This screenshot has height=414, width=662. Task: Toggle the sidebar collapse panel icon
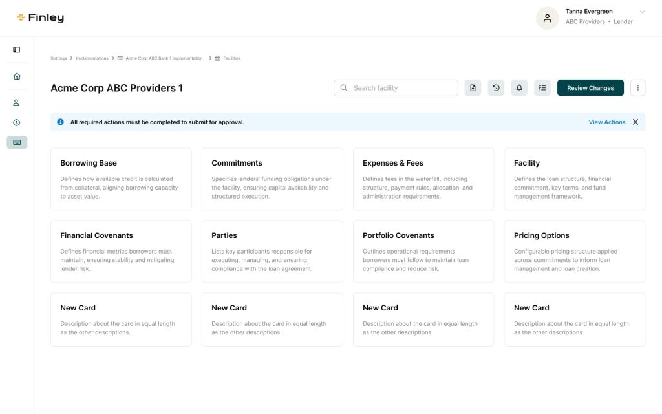[17, 50]
